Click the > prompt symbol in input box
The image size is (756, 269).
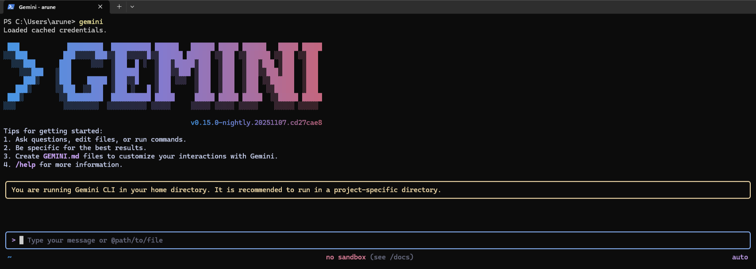click(14, 240)
